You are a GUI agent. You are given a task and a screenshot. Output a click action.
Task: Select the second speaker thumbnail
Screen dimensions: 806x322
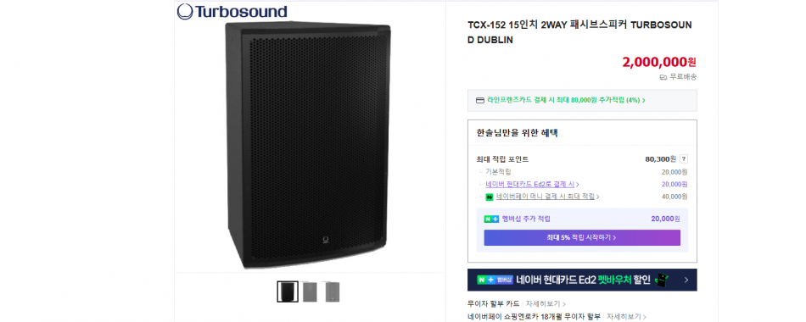point(310,291)
